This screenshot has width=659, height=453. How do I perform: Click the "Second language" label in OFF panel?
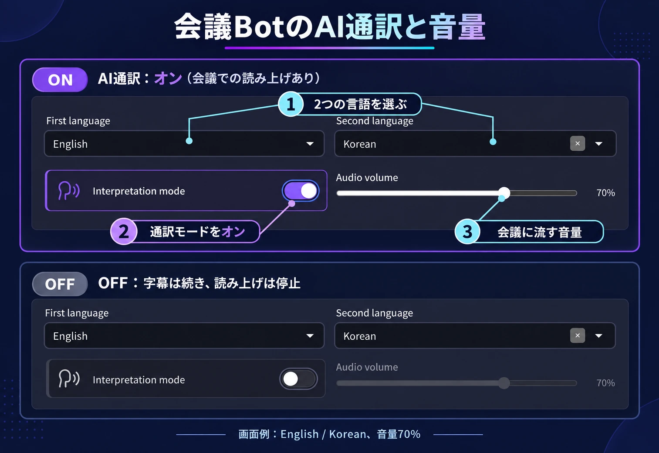(x=374, y=313)
